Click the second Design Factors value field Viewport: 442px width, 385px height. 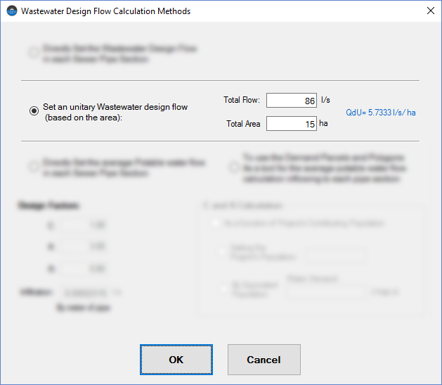pos(83,247)
